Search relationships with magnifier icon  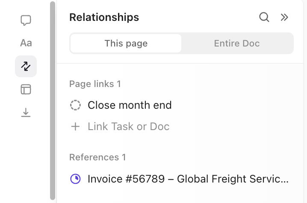coord(264,17)
